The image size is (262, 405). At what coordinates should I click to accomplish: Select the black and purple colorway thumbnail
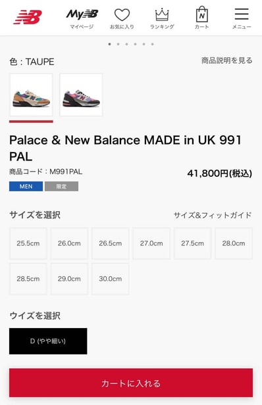[x=81, y=95]
